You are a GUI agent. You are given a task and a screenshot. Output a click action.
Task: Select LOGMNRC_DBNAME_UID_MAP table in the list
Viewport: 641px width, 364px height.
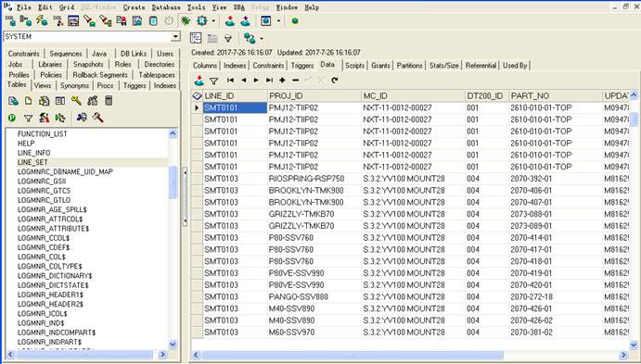[x=66, y=171]
